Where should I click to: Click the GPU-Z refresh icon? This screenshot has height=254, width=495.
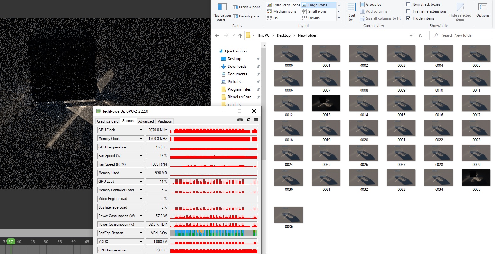pos(248,120)
